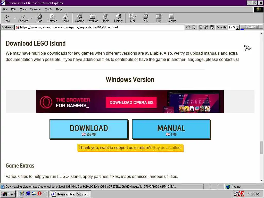Click the airplane icon on the page
The image size is (264, 198).
(247, 48)
